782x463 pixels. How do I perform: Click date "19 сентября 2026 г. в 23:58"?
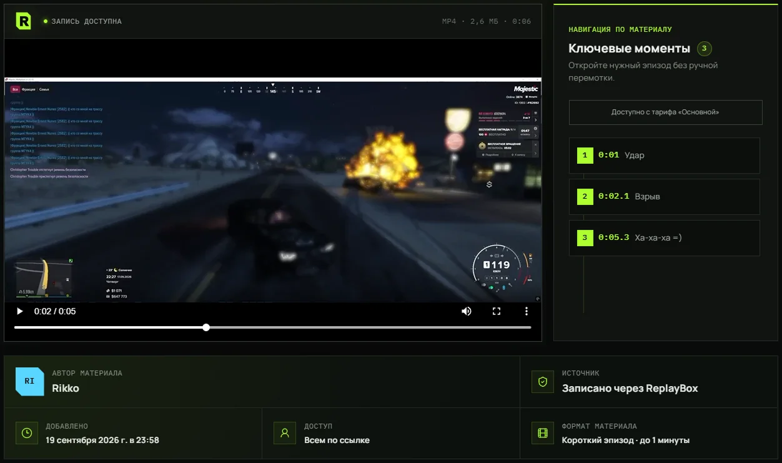point(102,441)
